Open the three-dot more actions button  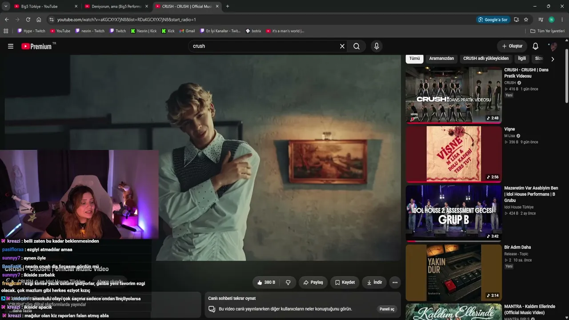(395, 282)
